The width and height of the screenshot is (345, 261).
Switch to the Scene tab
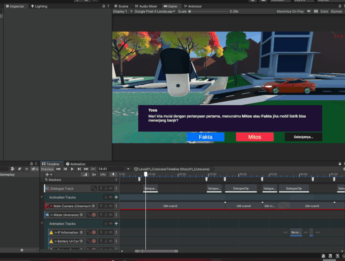tap(121, 6)
